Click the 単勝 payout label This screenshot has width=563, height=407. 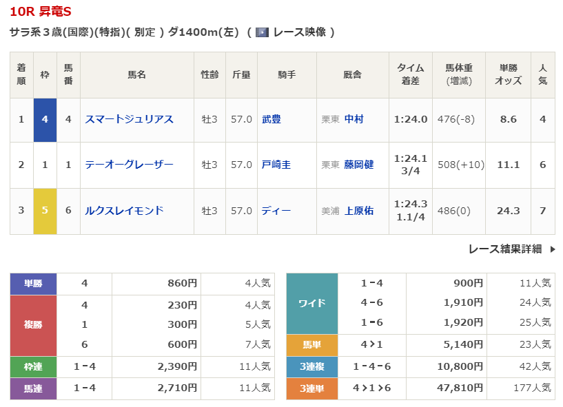(x=33, y=283)
